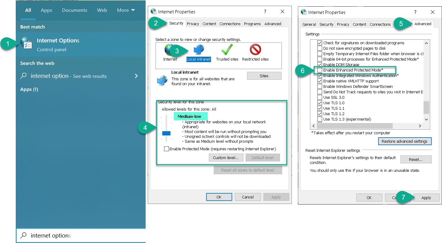Switch to the Privacy tab in Security dialog
The height and width of the screenshot is (243, 442).
[193, 24]
